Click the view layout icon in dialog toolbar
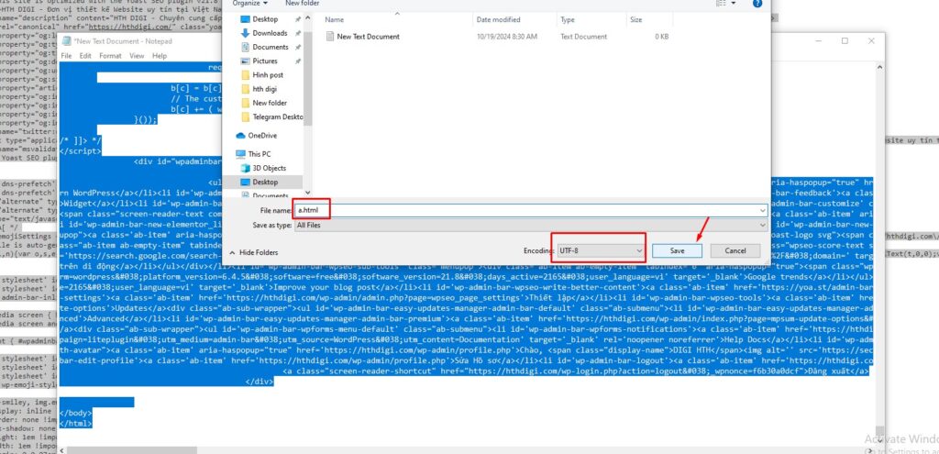This screenshot has height=454, width=939. pos(721,3)
